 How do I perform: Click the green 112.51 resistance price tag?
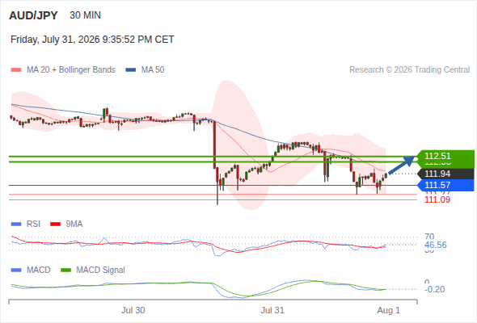click(446, 156)
